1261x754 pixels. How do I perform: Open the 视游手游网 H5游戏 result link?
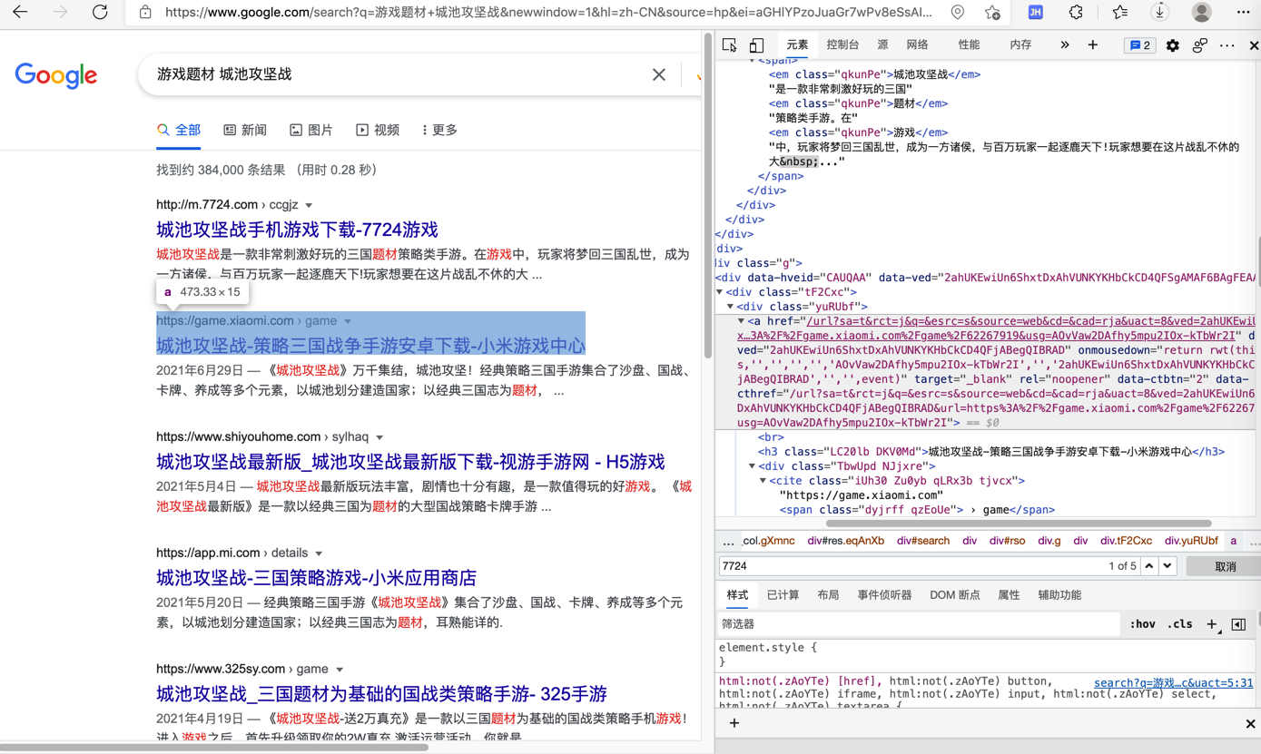pyautogui.click(x=410, y=462)
